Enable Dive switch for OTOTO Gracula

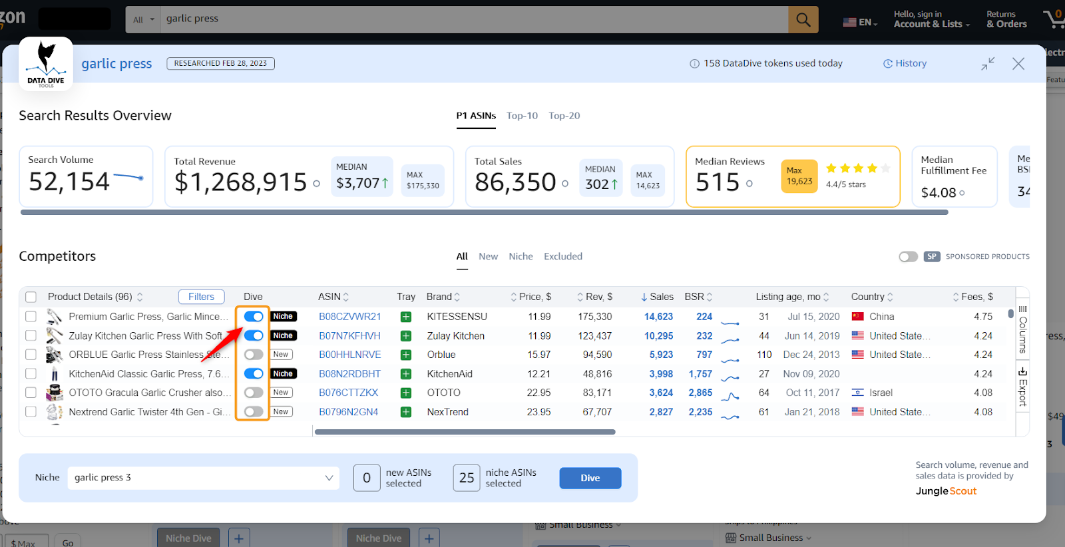tap(254, 393)
